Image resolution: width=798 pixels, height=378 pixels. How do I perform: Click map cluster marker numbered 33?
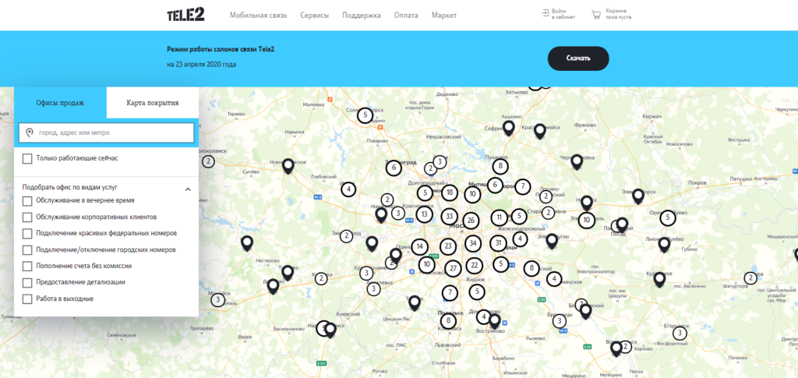click(448, 216)
